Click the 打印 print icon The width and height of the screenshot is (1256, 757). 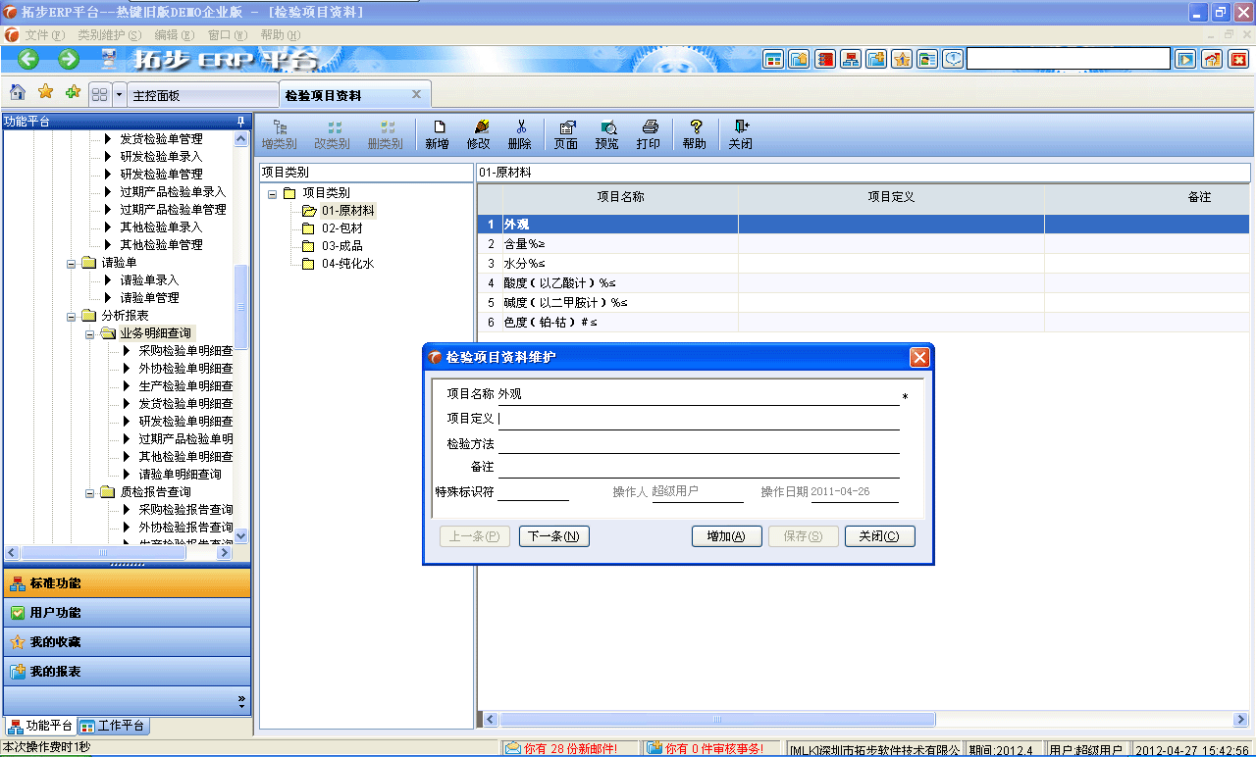click(649, 133)
